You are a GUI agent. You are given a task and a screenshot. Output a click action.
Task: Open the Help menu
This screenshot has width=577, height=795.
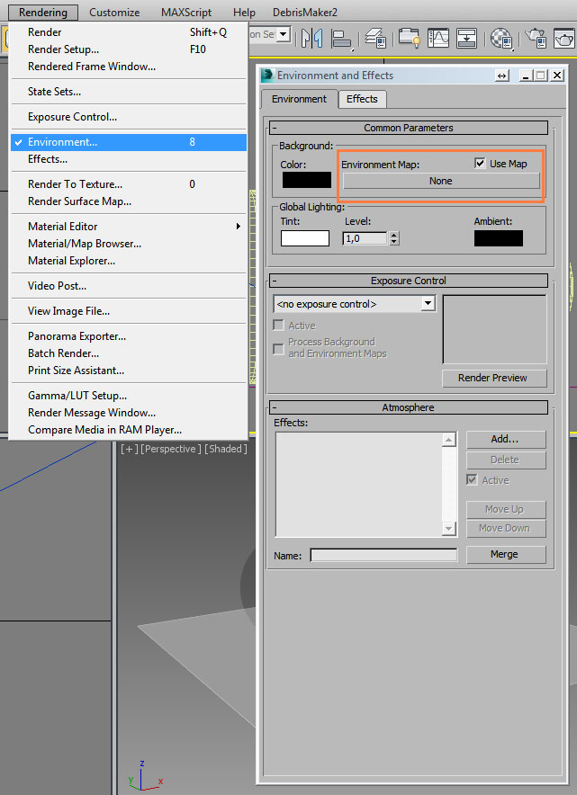point(244,13)
